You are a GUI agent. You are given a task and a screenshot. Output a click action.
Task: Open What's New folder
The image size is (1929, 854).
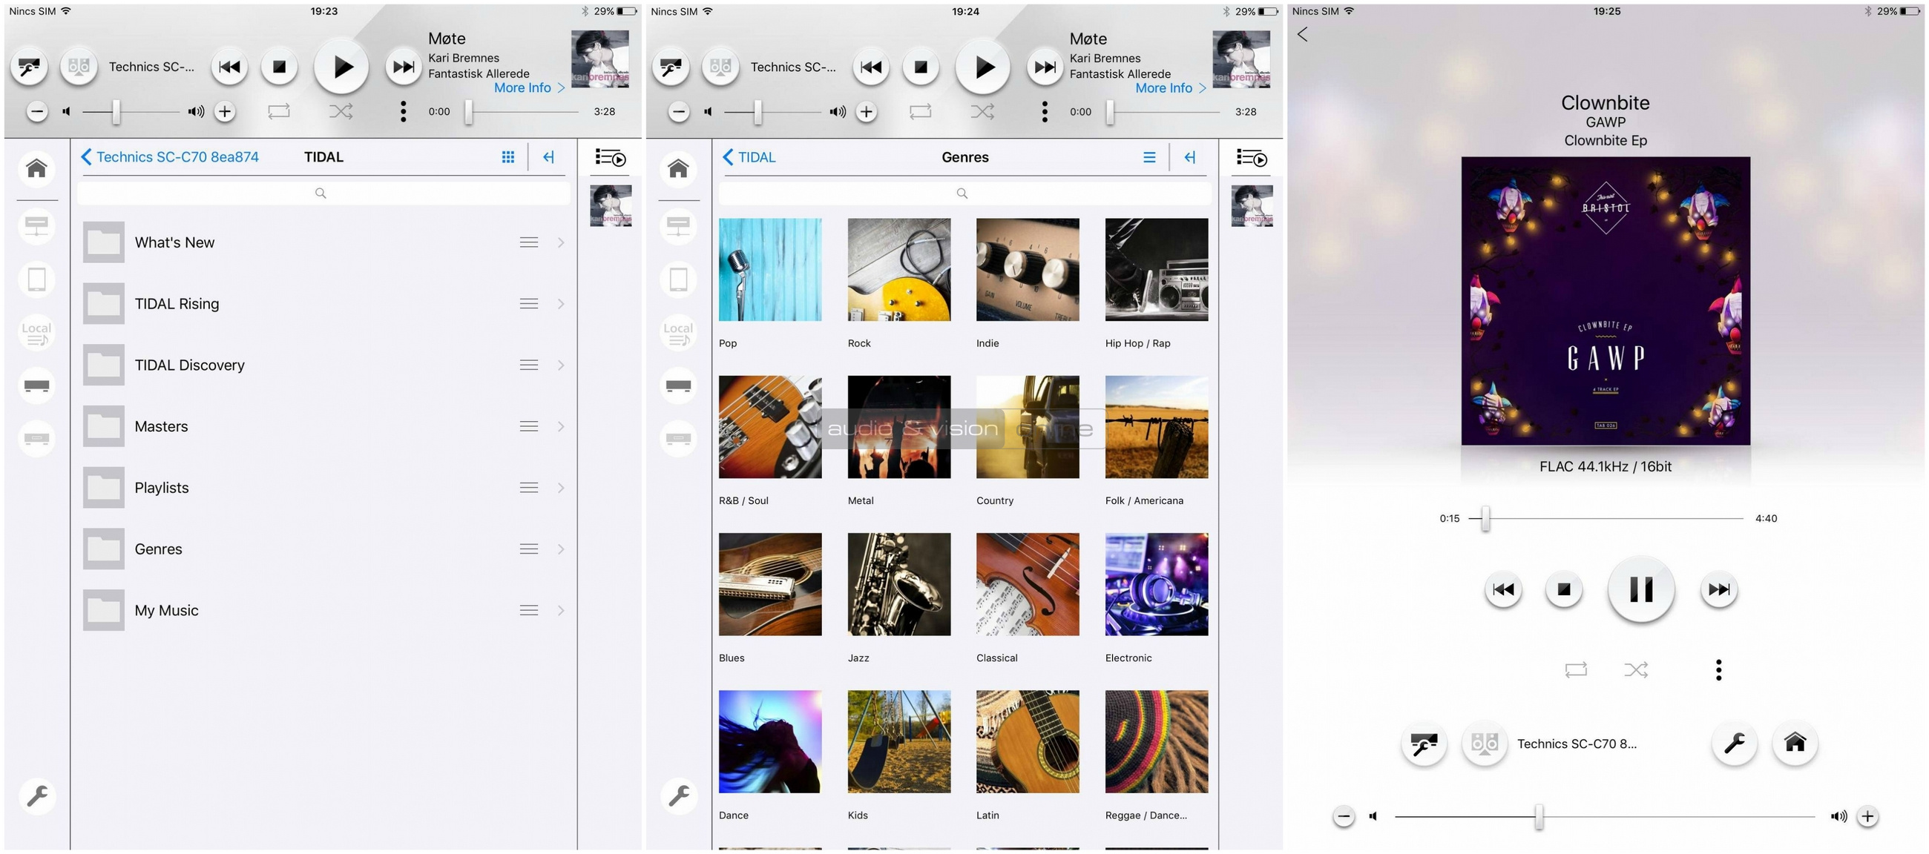tap(324, 242)
